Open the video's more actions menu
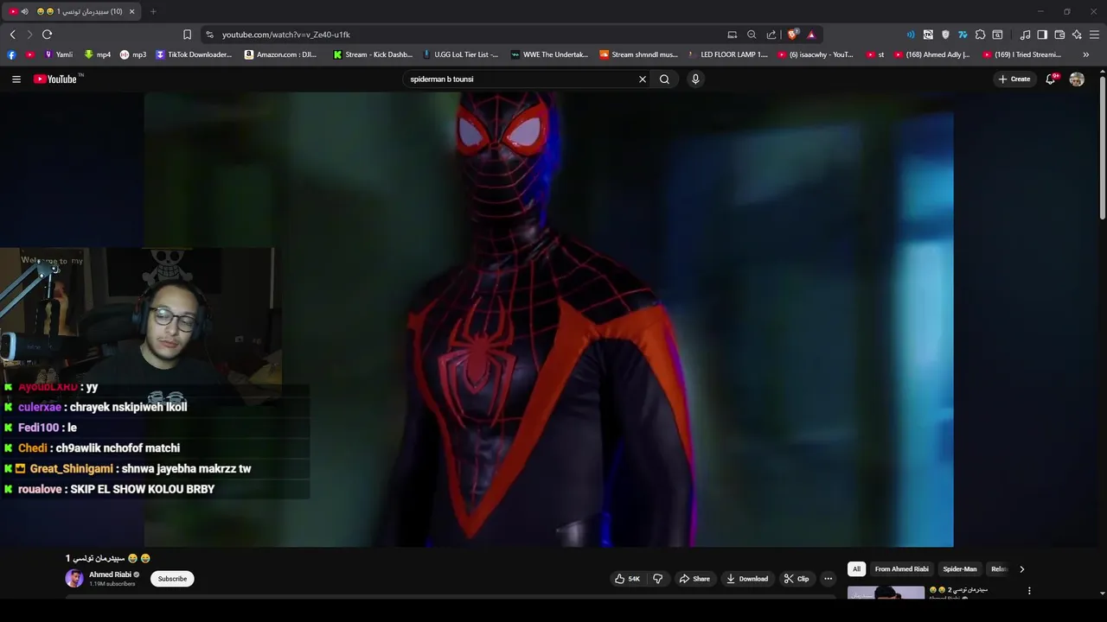Image resolution: width=1107 pixels, height=622 pixels. pos(828,579)
